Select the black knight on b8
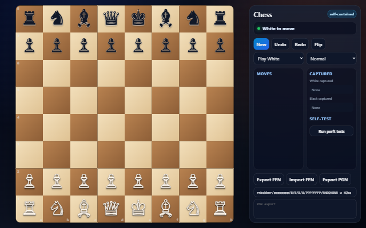Viewport: 366px width, 228px height. pyautogui.click(x=57, y=19)
